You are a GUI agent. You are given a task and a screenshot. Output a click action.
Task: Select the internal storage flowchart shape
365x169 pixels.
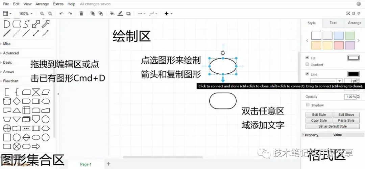pyautogui.click(x=26, y=110)
